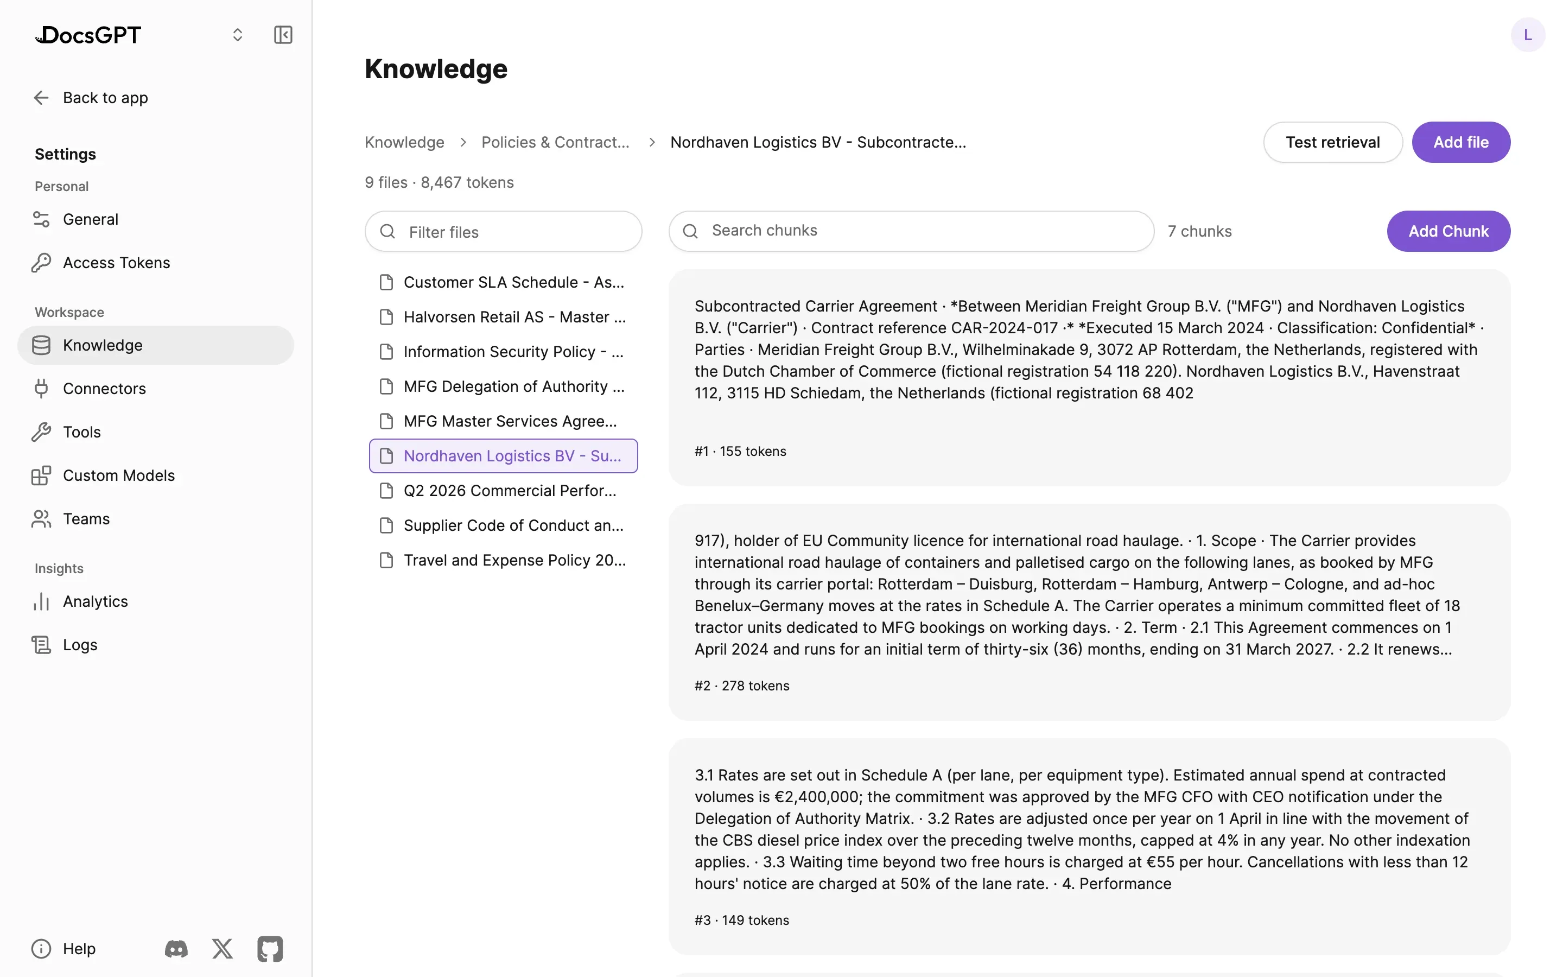Image resolution: width=1563 pixels, height=977 pixels.
Task: Click the Custom Models icon
Action: pyautogui.click(x=41, y=475)
